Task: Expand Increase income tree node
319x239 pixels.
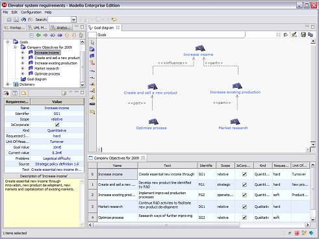Action: coord(23,53)
